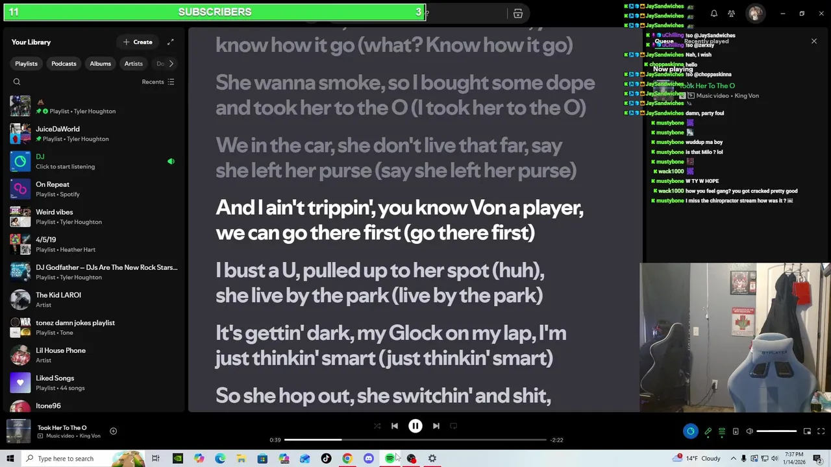Show more library filters with right chevron
The height and width of the screenshot is (467, 831).
[171, 64]
